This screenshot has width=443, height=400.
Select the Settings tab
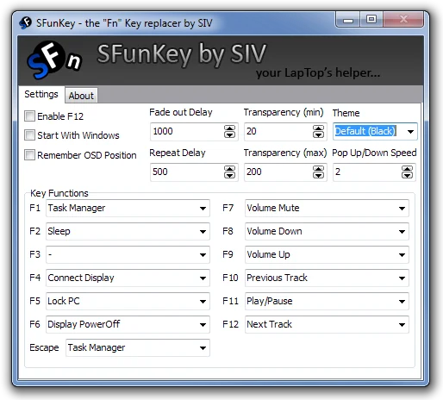click(41, 94)
